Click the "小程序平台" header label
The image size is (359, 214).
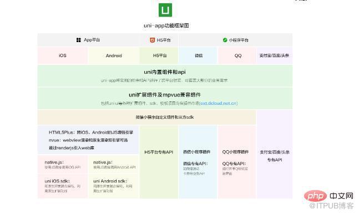[x=239, y=40]
